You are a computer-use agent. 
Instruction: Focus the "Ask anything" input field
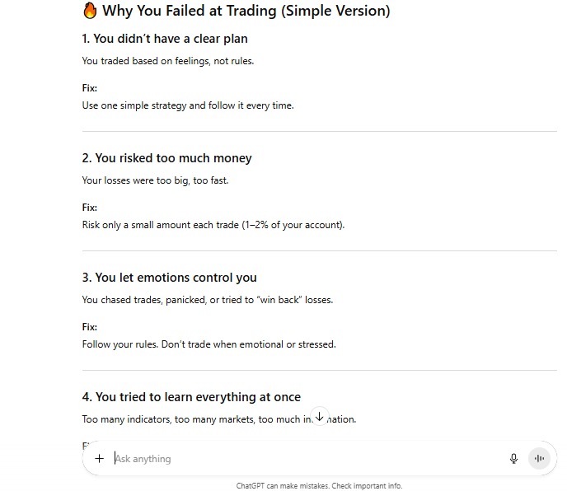pyautogui.click(x=305, y=459)
